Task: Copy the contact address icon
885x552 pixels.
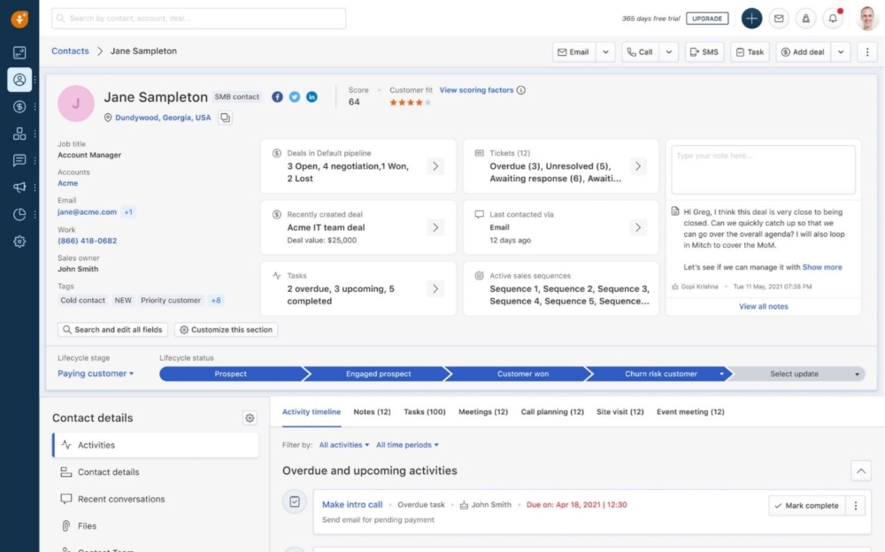Action: (226, 118)
